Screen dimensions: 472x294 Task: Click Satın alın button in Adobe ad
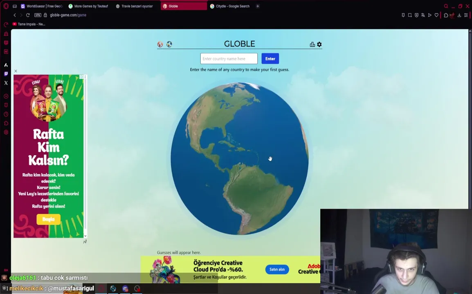click(x=277, y=269)
